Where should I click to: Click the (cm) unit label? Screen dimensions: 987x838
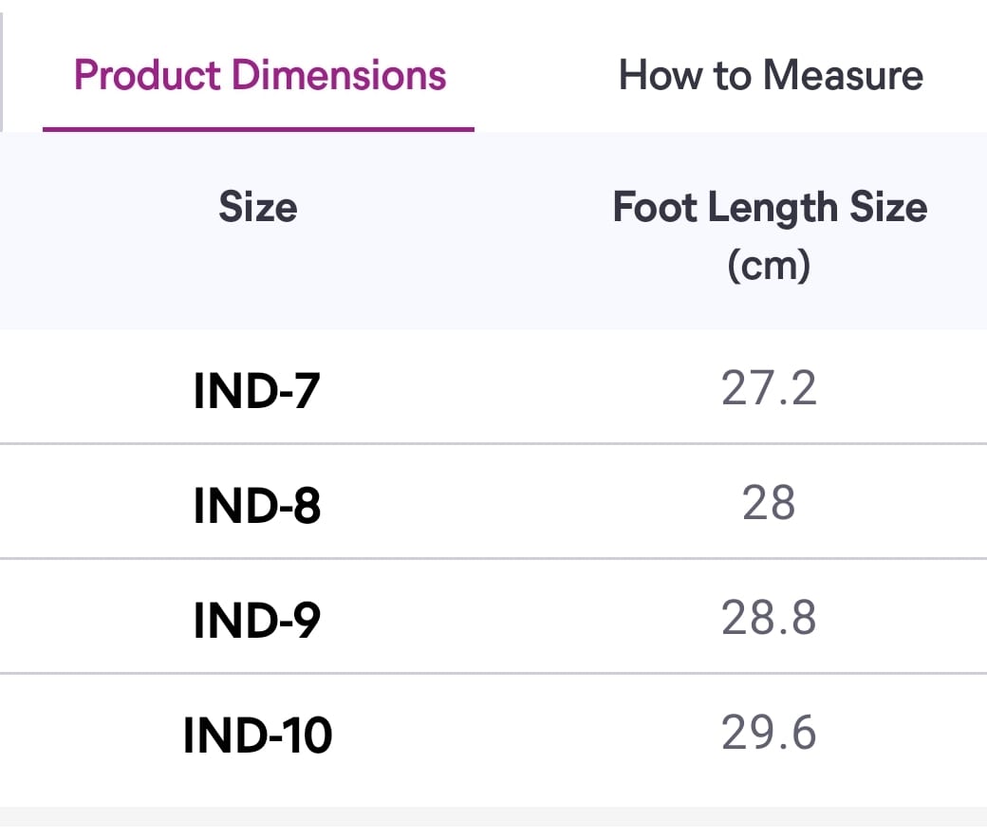point(769,266)
